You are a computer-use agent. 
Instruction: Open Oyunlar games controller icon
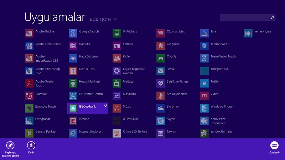pyautogui.click(x=161, y=58)
